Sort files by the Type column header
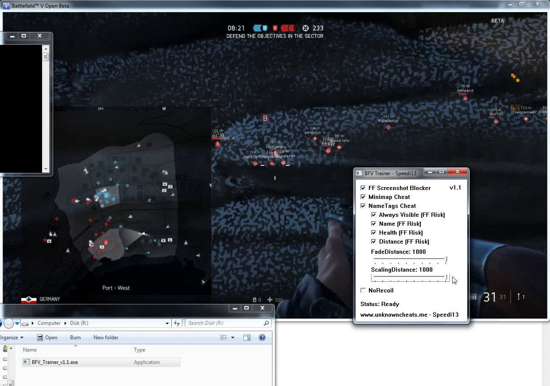 point(139,350)
